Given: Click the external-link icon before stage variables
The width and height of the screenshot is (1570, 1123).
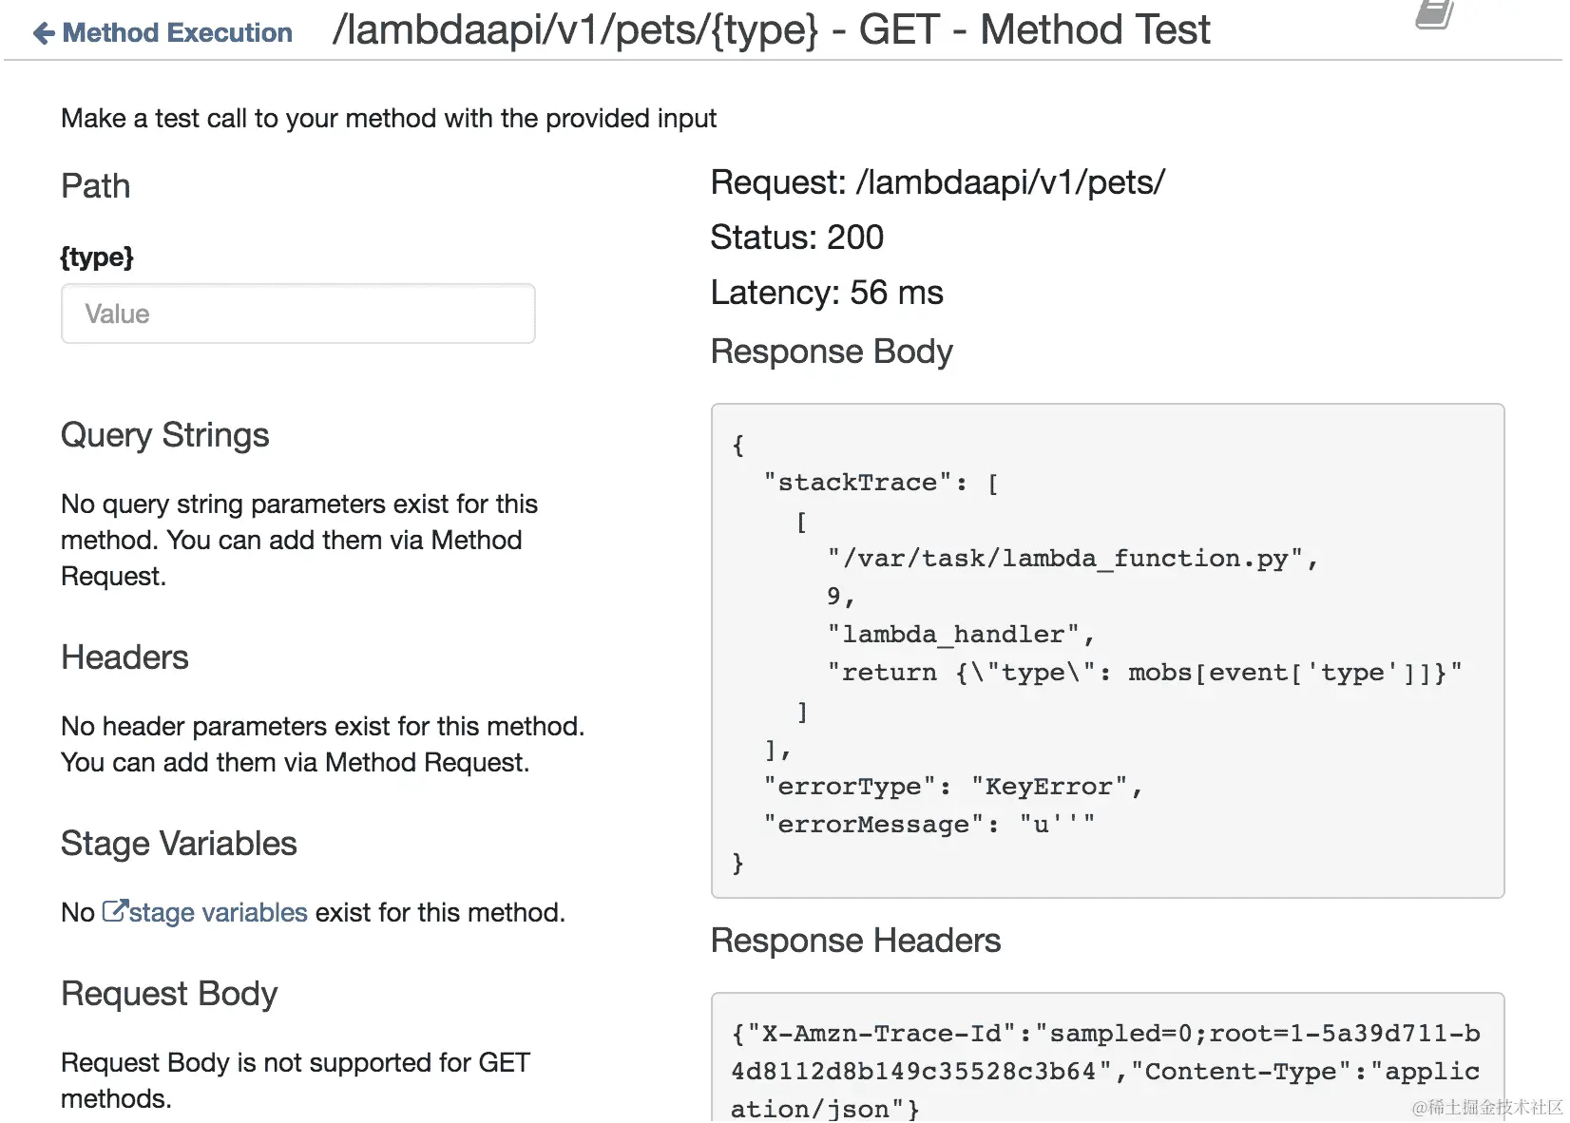Looking at the screenshot, I should (x=114, y=912).
